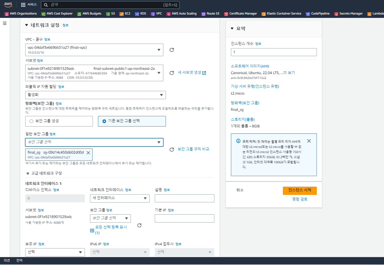
Task: Remove final_sg security group chip
Action: (x=88, y=153)
